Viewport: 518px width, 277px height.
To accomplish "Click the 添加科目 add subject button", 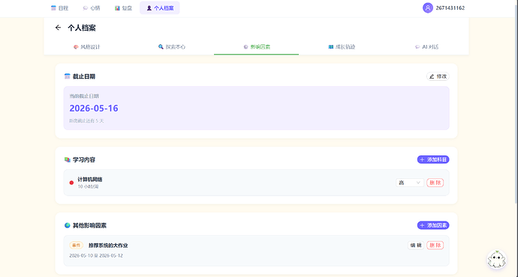I will 433,159.
